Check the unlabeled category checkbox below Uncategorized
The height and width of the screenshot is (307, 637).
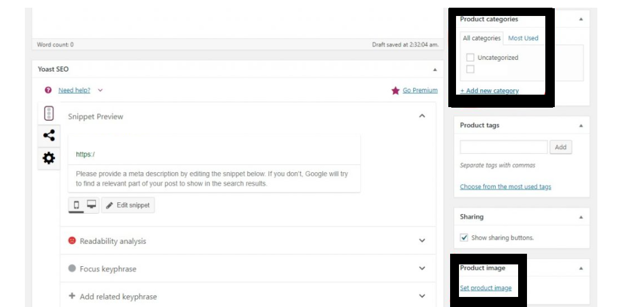470,69
